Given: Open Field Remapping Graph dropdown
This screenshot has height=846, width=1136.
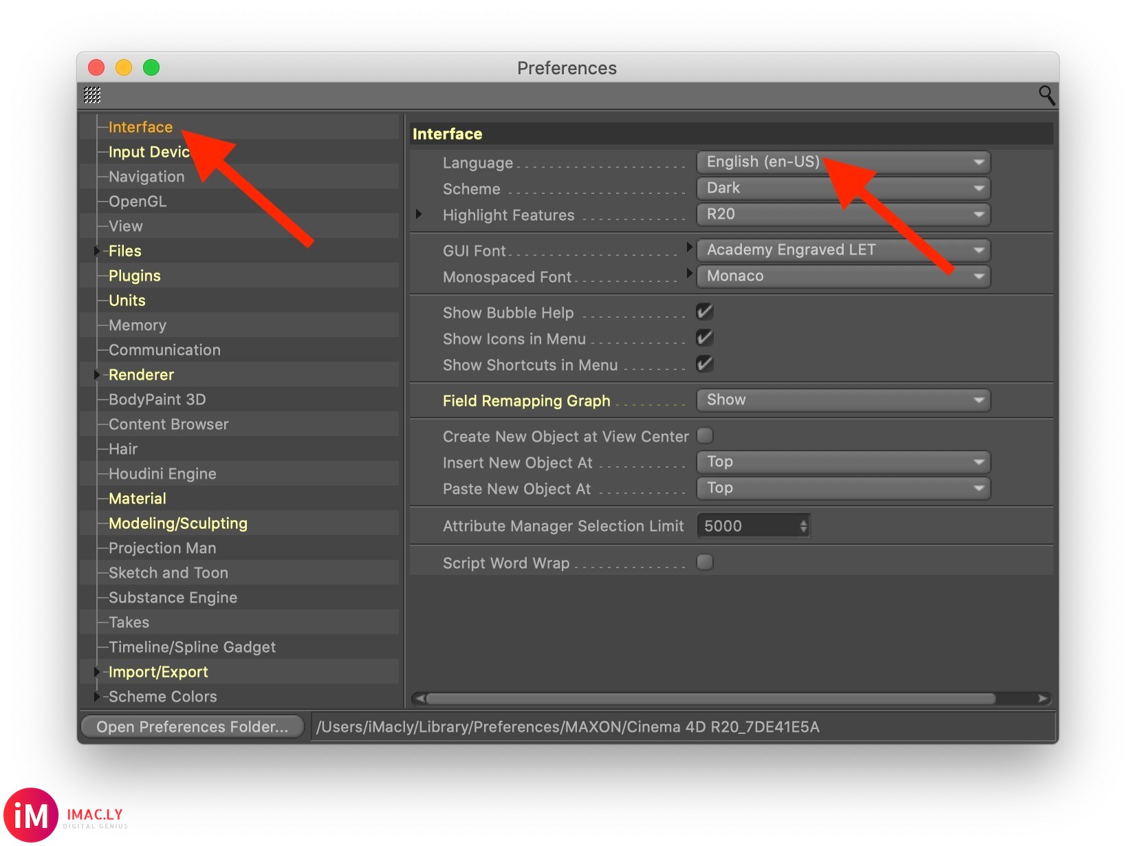Looking at the screenshot, I should pyautogui.click(x=844, y=400).
